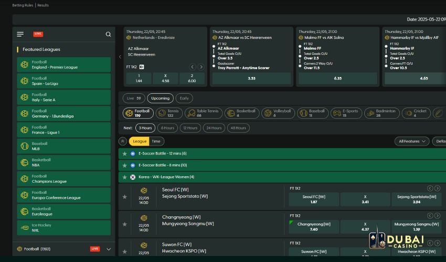
Task: Open Basketball Euroleague entry
Action: 63,211
